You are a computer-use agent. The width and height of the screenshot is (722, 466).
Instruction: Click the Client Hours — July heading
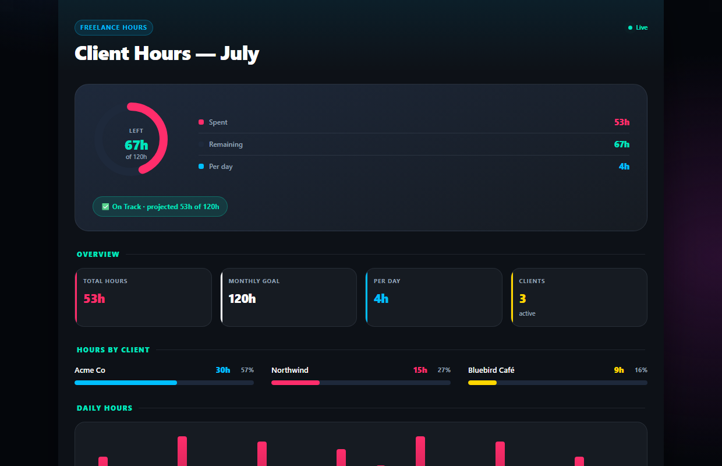(167, 53)
